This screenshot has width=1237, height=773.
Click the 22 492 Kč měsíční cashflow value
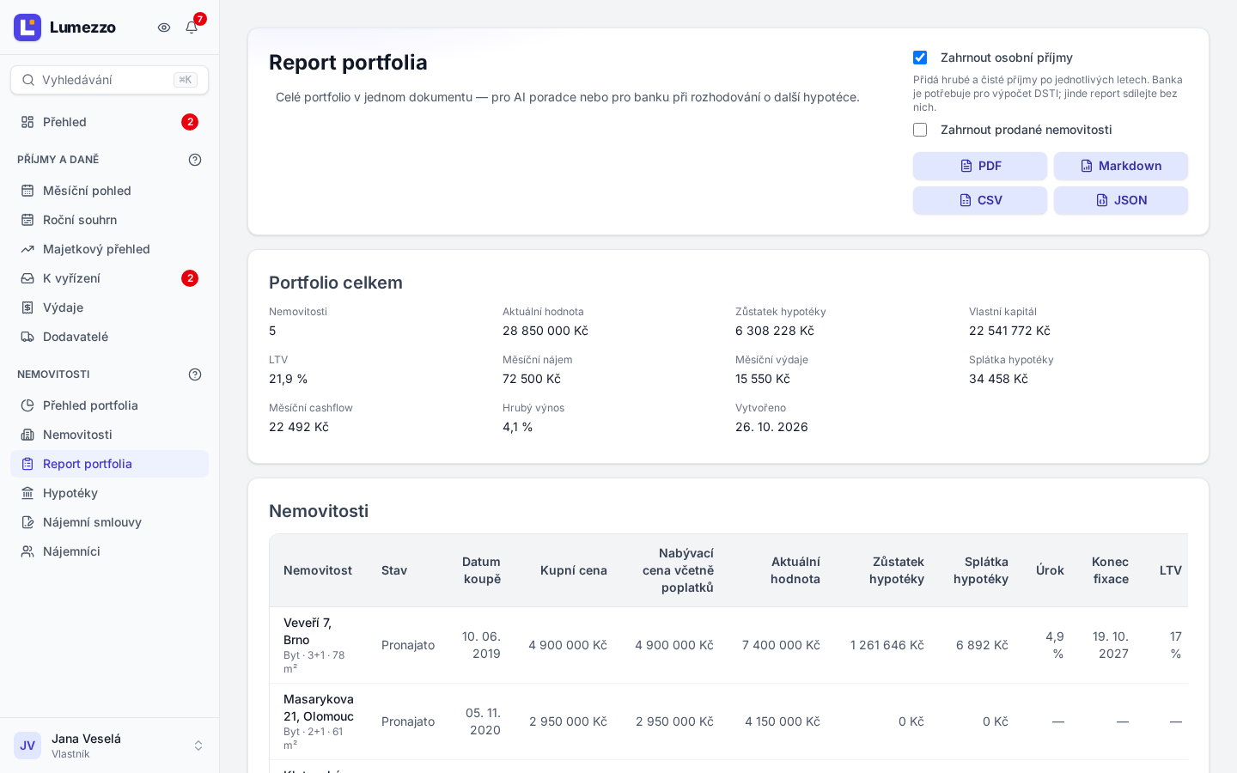tap(299, 427)
